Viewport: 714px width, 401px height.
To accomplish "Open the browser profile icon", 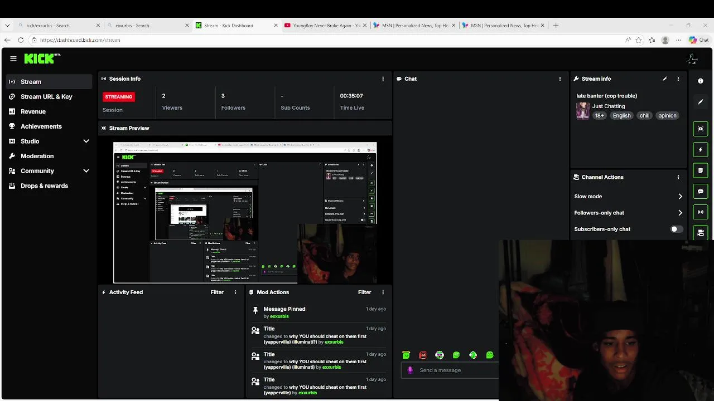I will pos(665,40).
